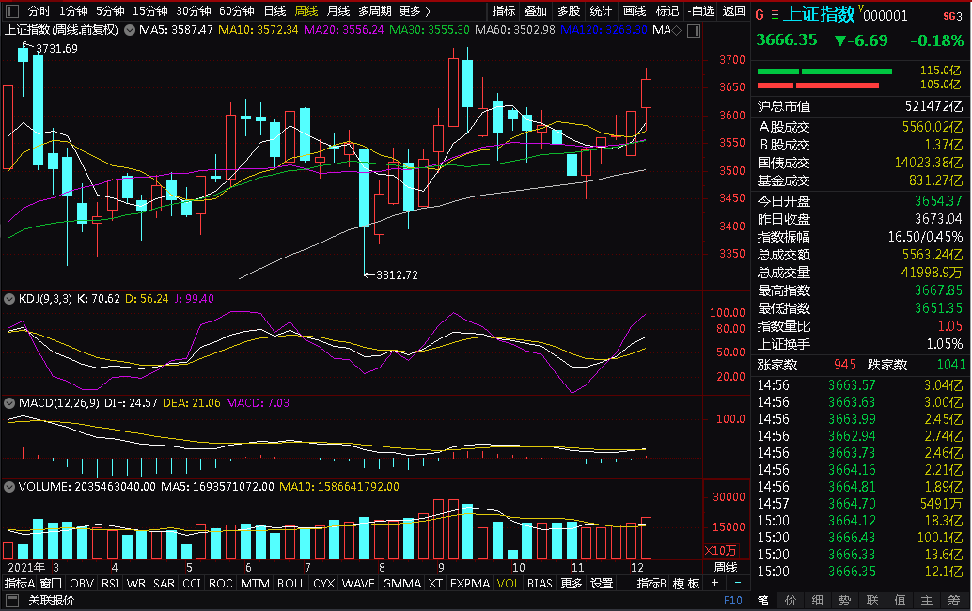Image resolution: width=972 pixels, height=611 pixels.
Task: Expand the VOLUME indicator options arrow
Action: [9, 487]
